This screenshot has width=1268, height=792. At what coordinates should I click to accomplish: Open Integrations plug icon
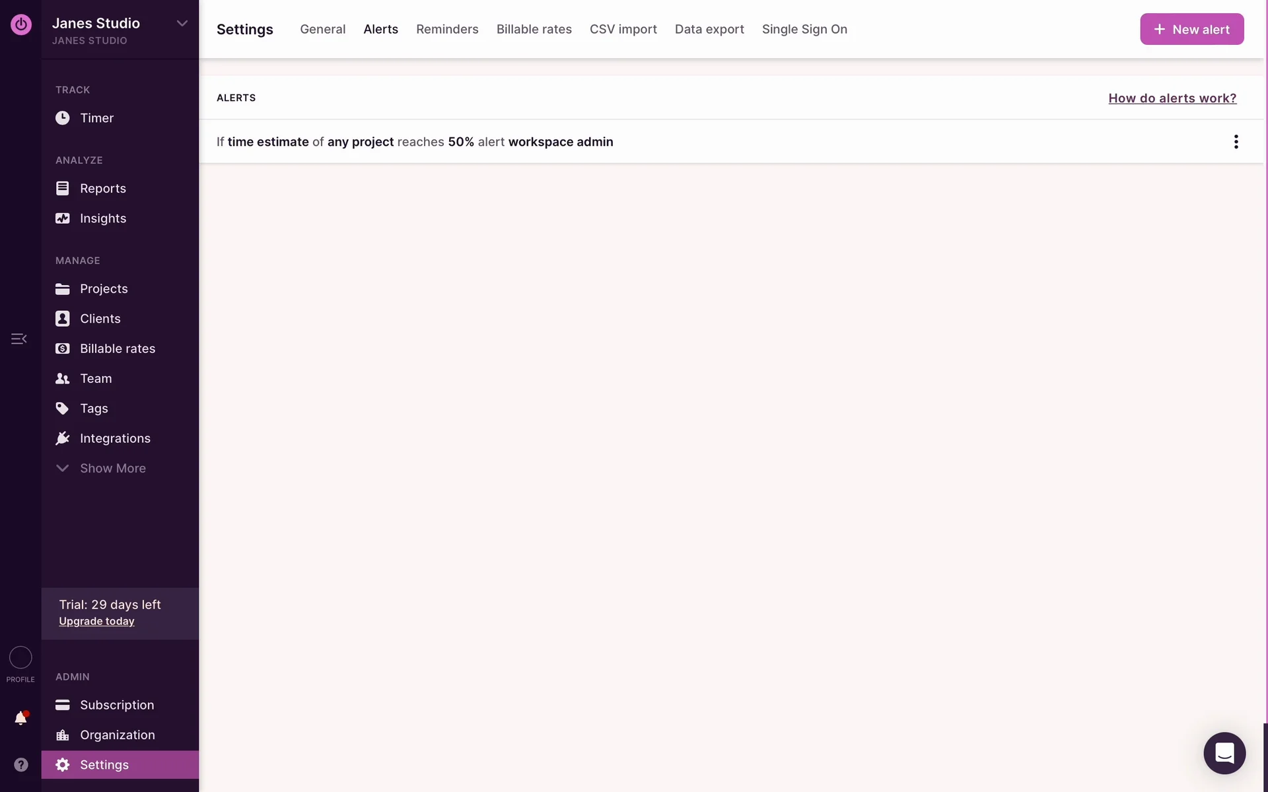(x=62, y=438)
